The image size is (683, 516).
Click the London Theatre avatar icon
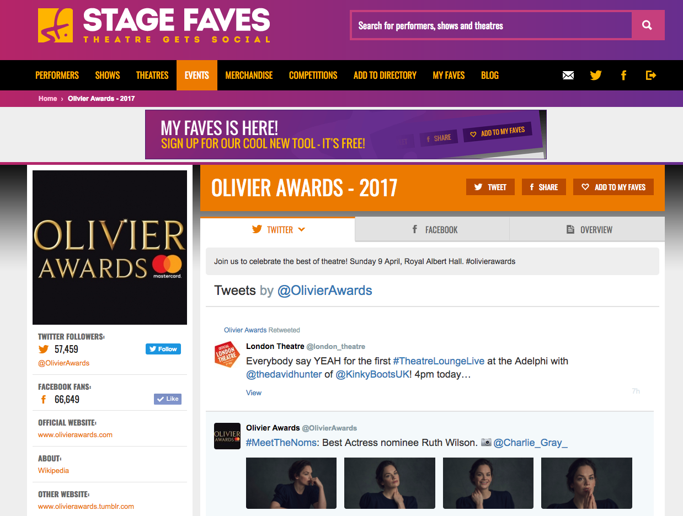click(x=227, y=354)
